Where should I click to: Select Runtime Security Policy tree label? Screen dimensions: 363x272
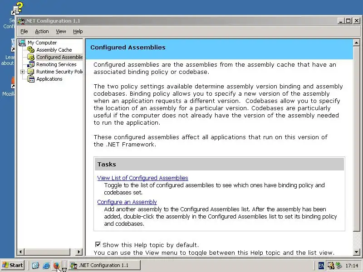pyautogui.click(x=59, y=72)
